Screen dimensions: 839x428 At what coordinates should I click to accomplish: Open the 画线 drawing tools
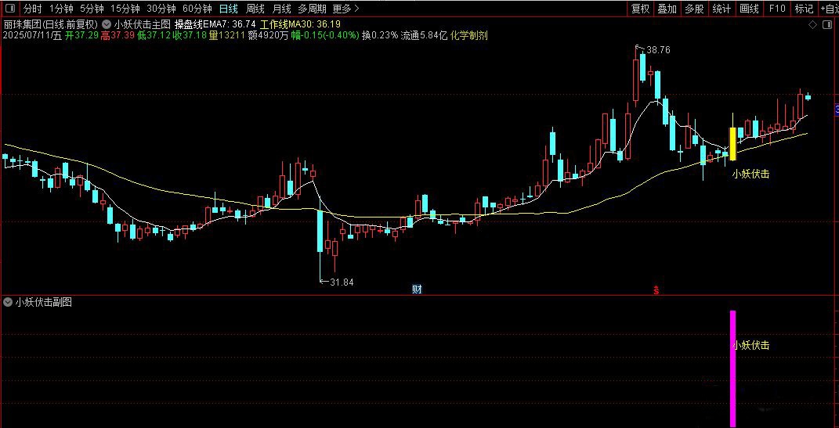[749, 9]
